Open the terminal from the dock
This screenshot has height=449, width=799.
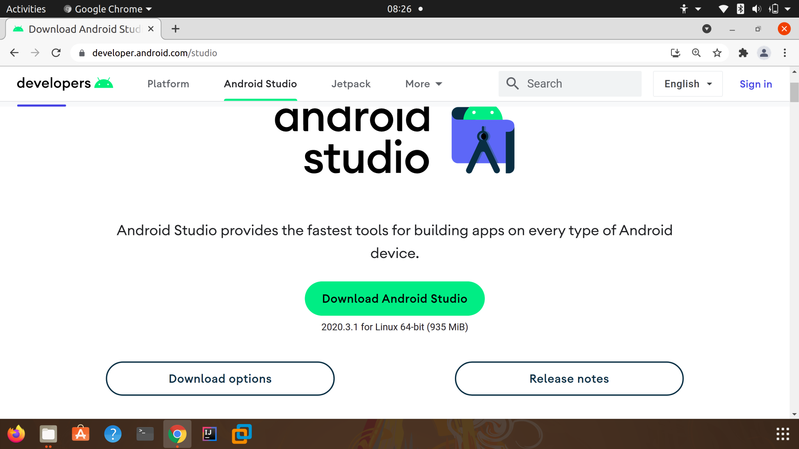145,433
